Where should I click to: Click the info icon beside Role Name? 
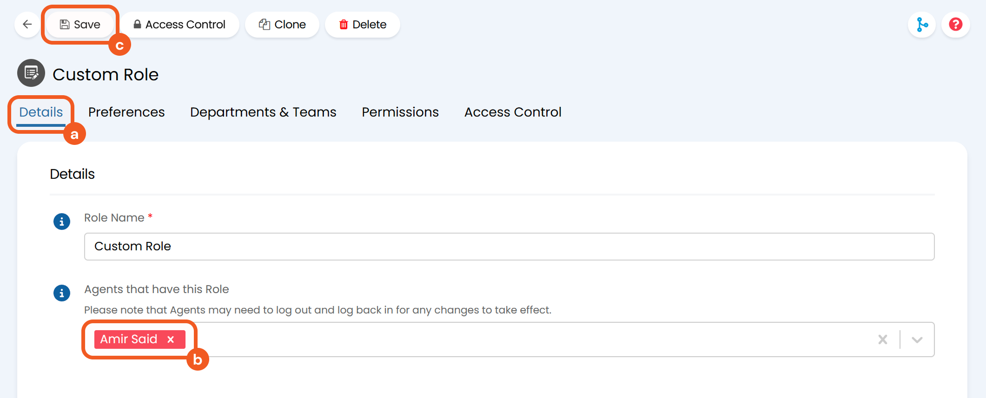(62, 222)
